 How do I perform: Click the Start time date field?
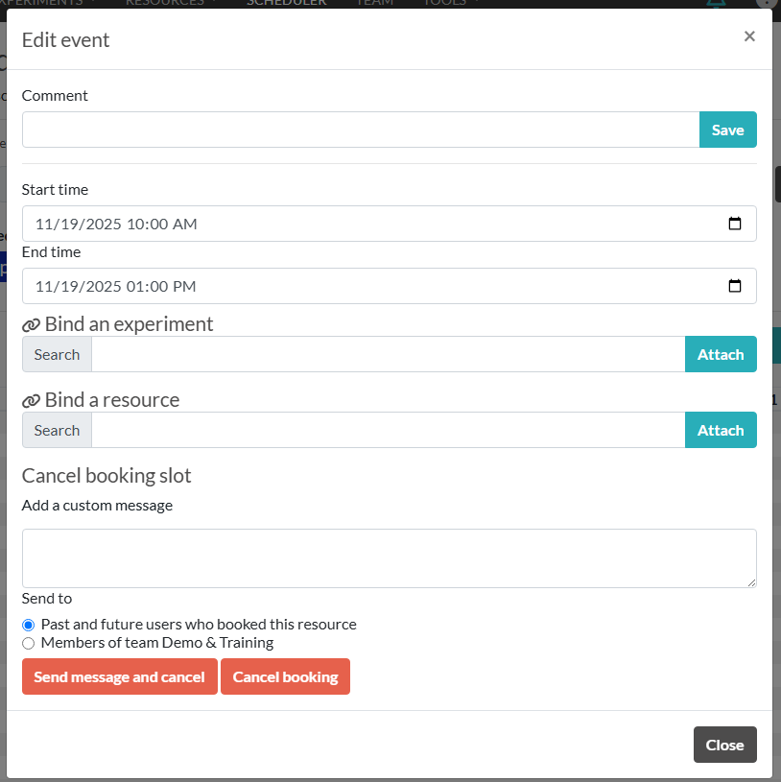(365, 224)
